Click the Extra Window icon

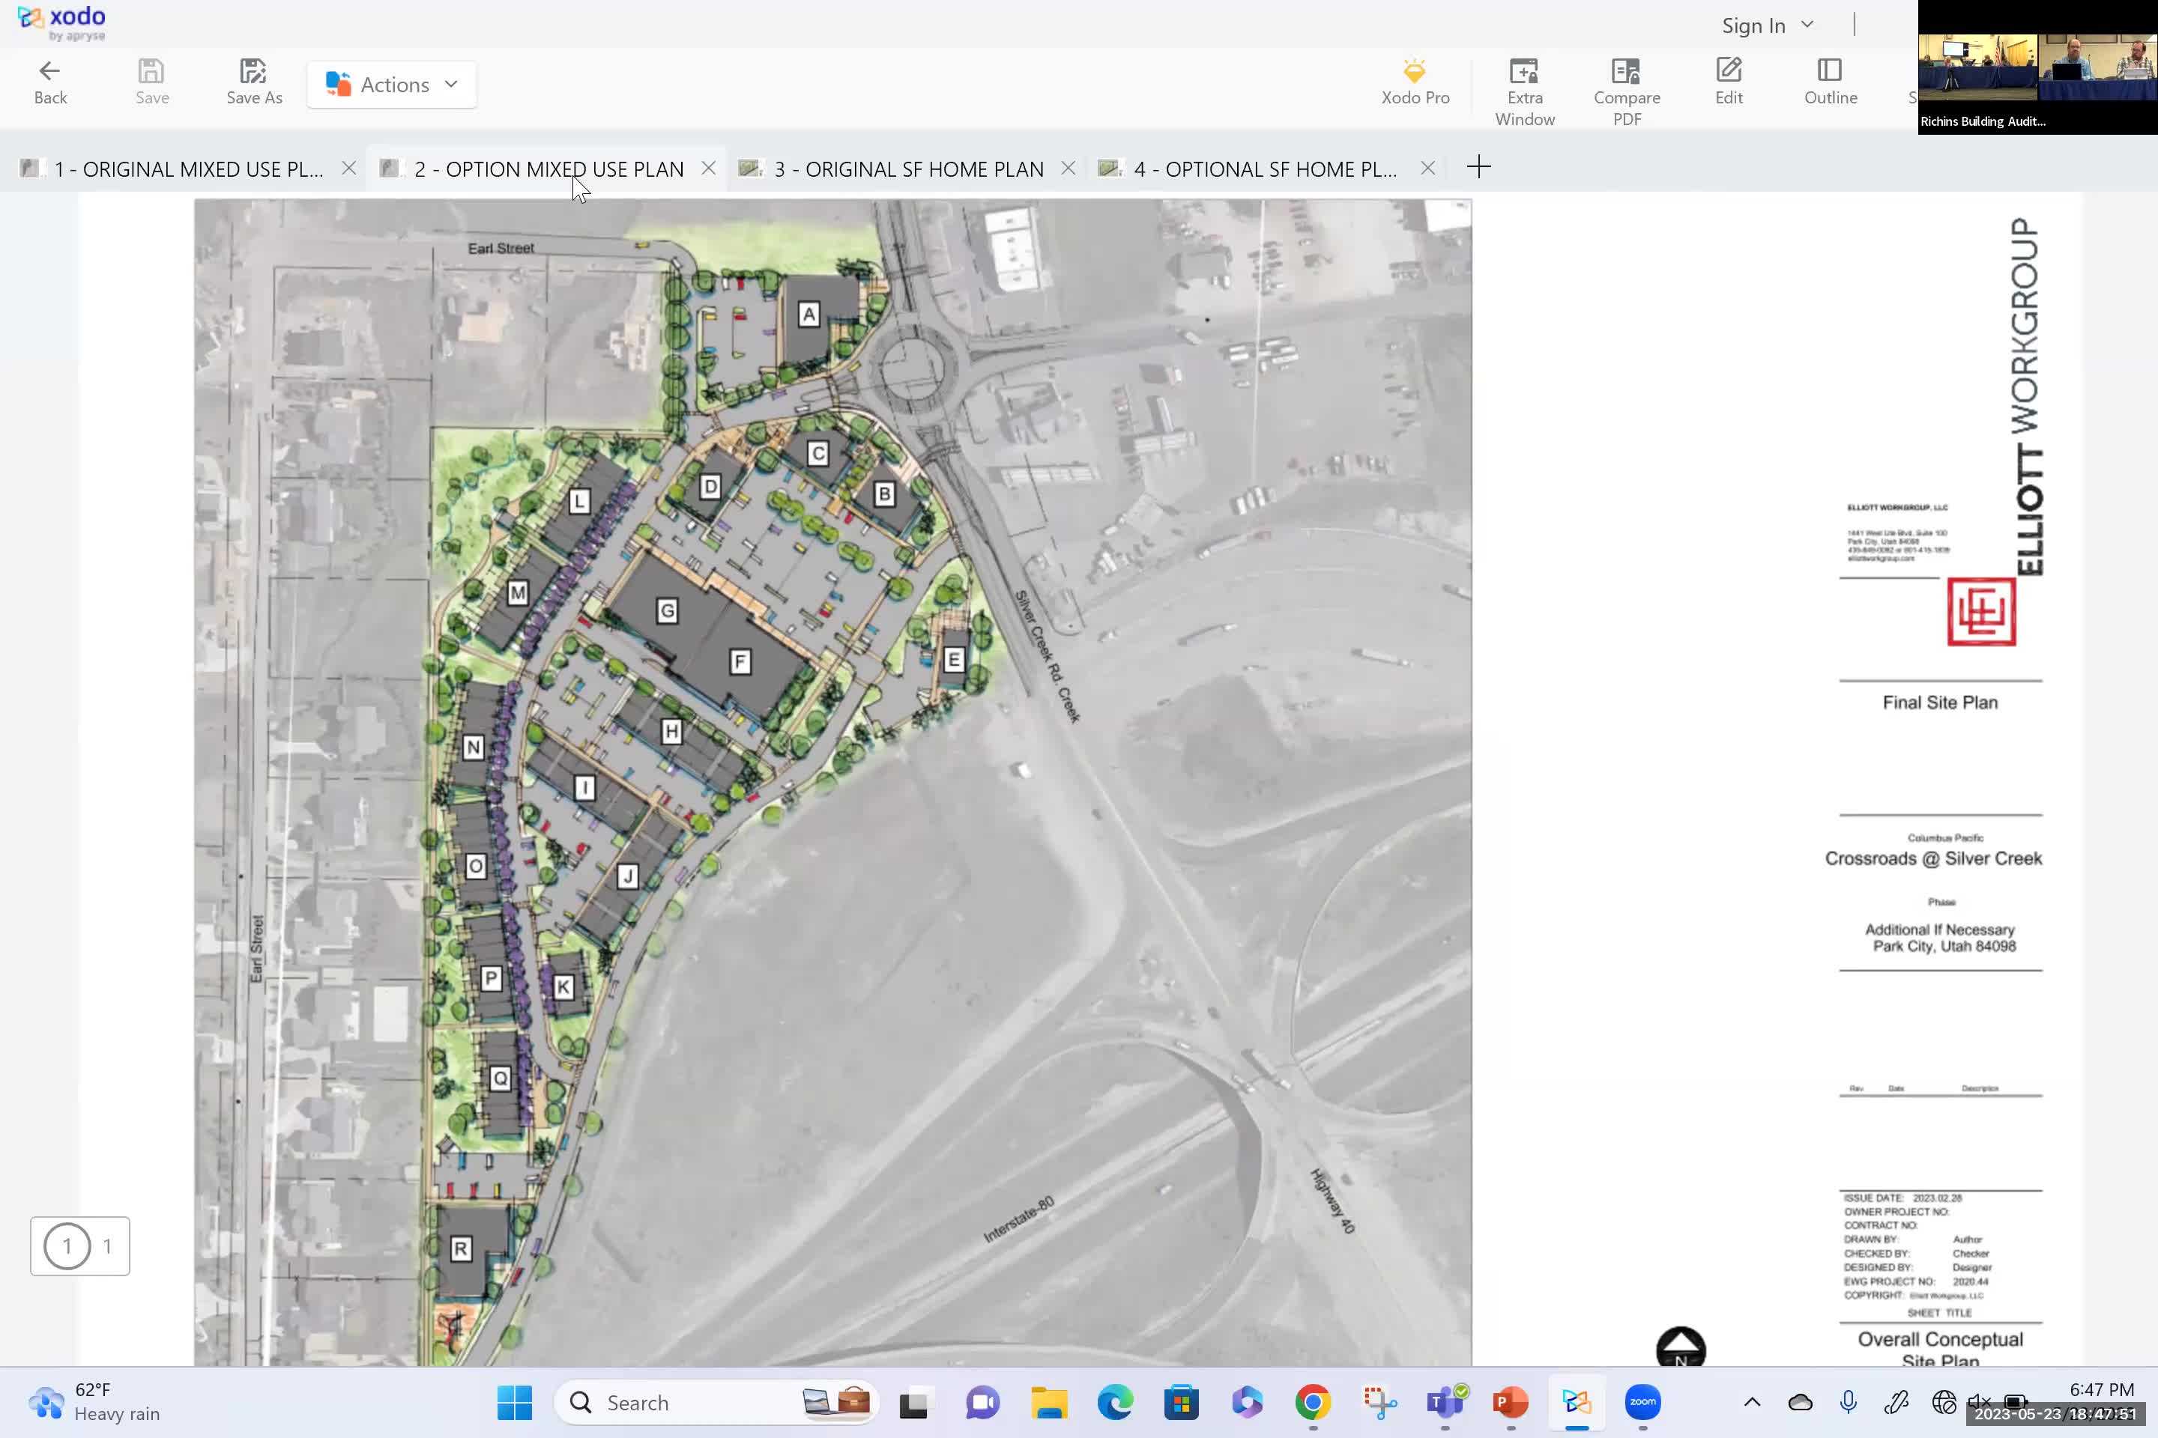[x=1525, y=87]
